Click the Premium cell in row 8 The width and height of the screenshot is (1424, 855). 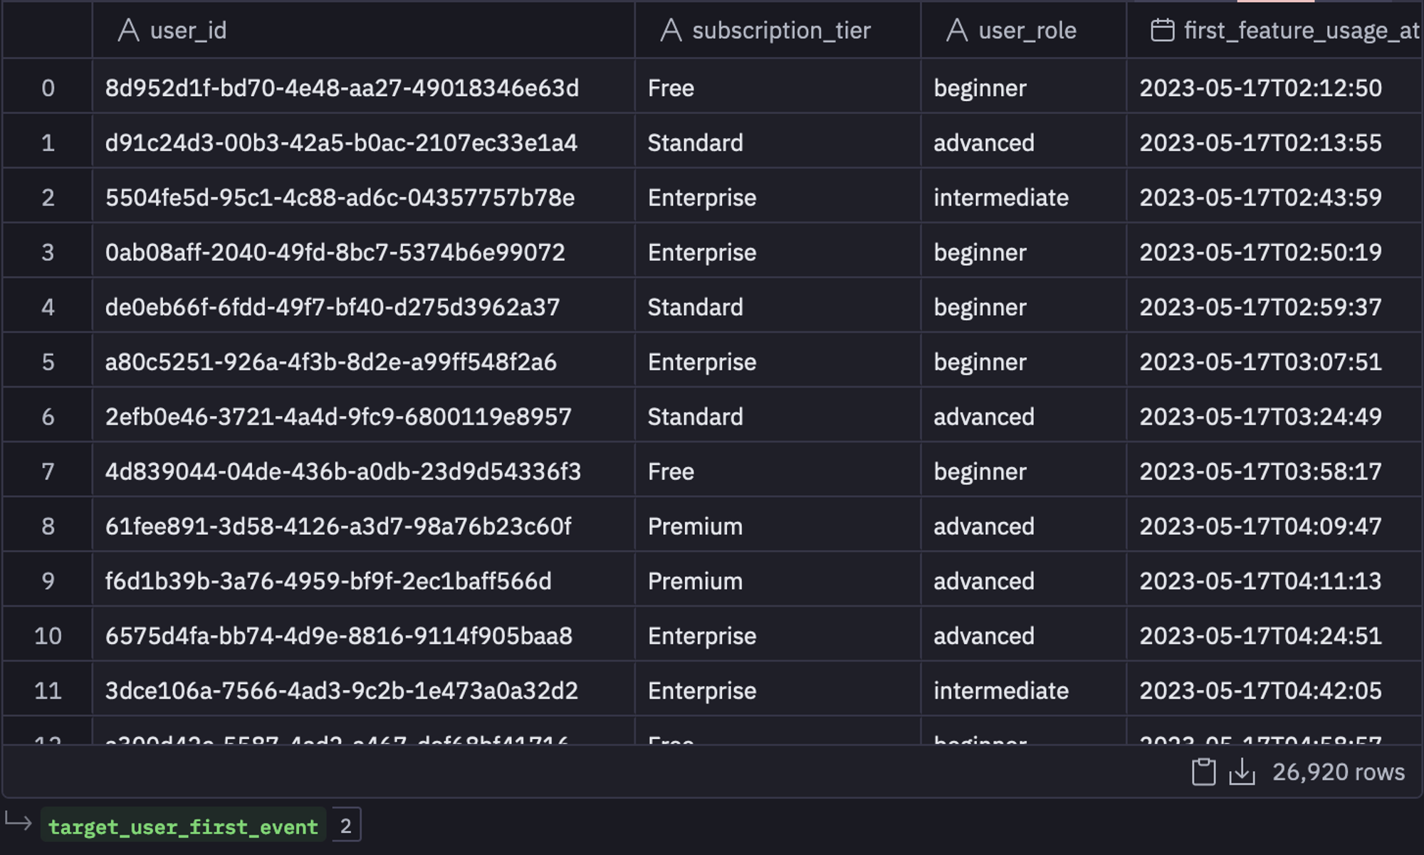695,526
